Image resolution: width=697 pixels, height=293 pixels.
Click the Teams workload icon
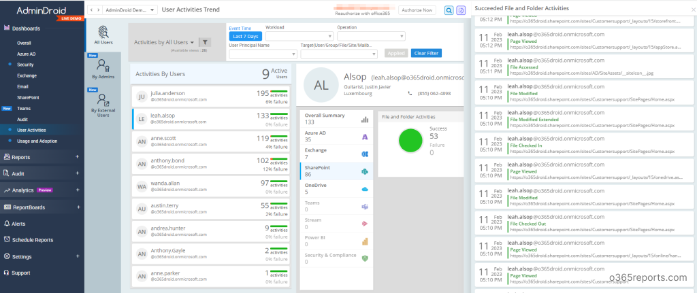click(x=365, y=207)
